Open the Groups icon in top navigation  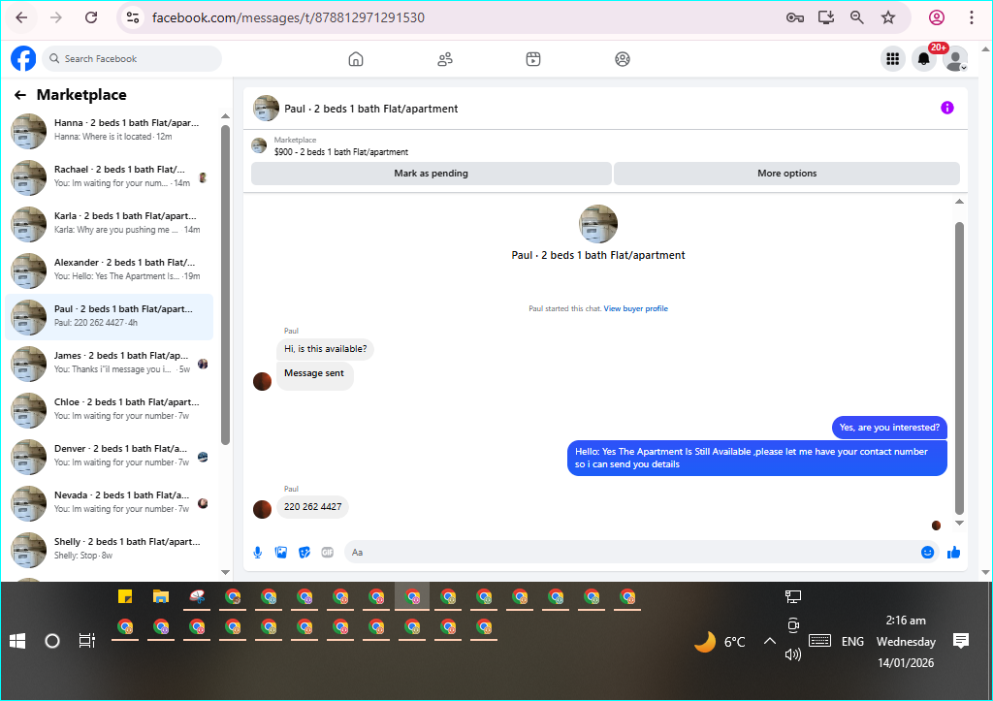tap(623, 59)
